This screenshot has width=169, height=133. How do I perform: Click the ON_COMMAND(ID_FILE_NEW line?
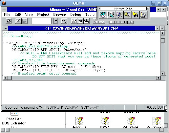[x=56, y=67]
